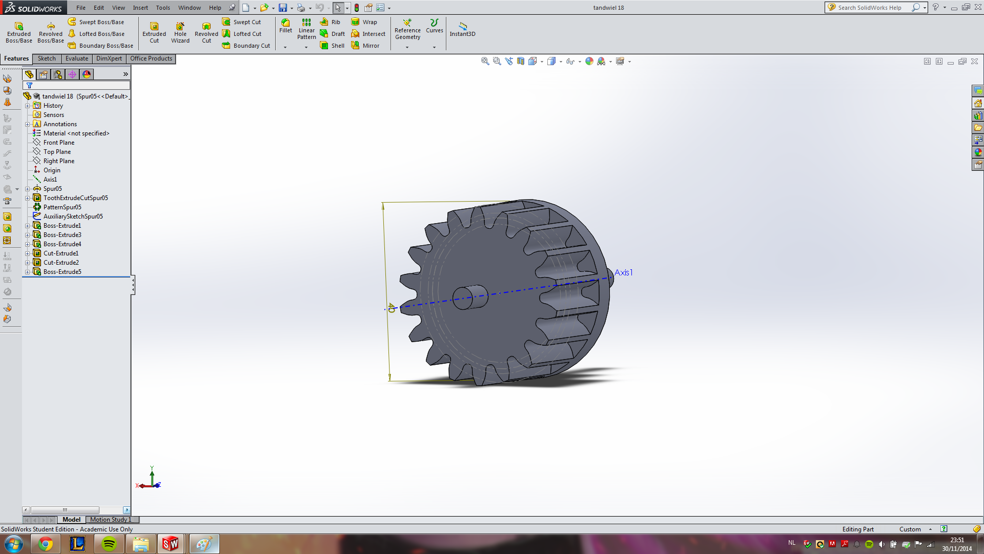Choose the Lofted Cut feature
The image size is (984, 554).
tap(242, 34)
